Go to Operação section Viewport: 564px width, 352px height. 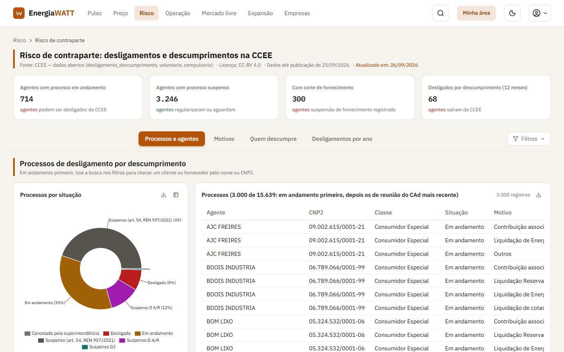178,13
